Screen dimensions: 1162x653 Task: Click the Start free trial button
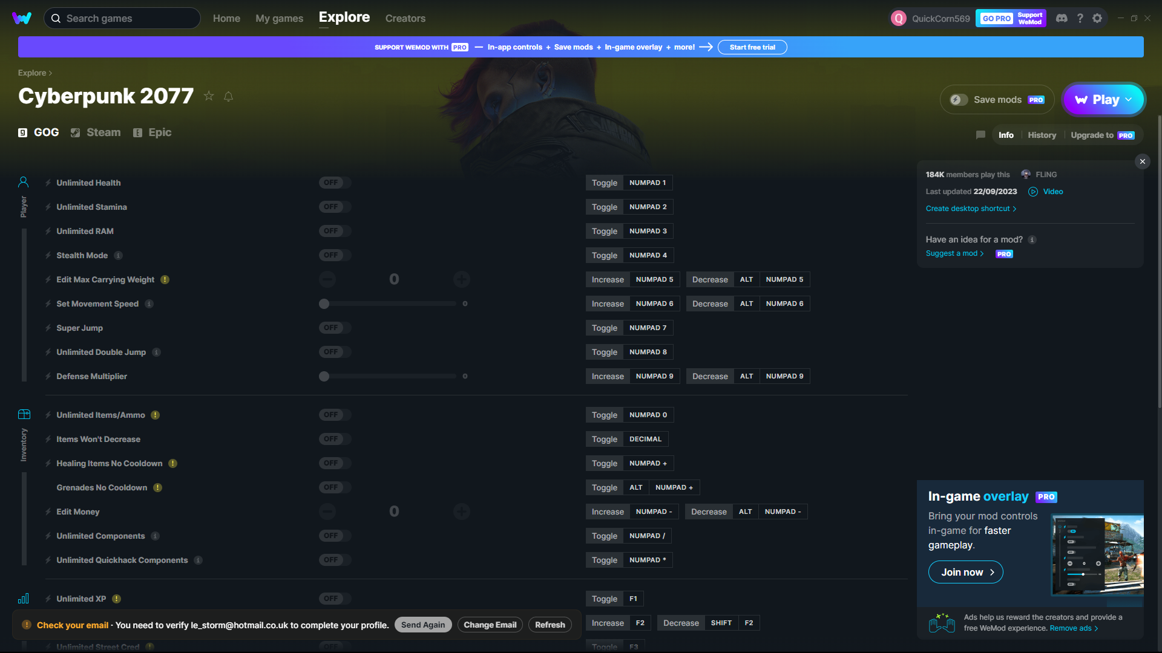coord(752,47)
